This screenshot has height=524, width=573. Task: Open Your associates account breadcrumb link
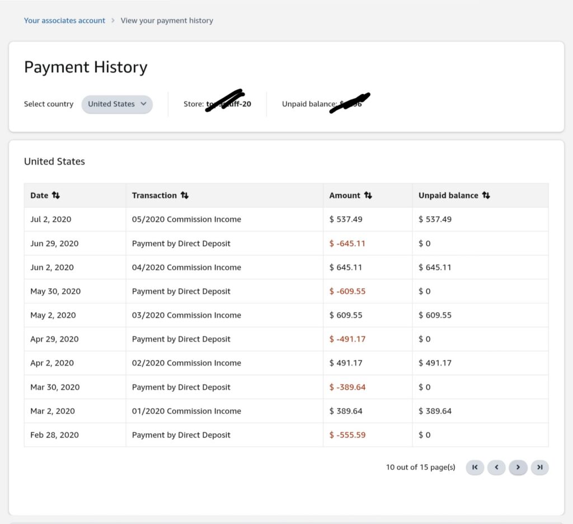click(64, 21)
